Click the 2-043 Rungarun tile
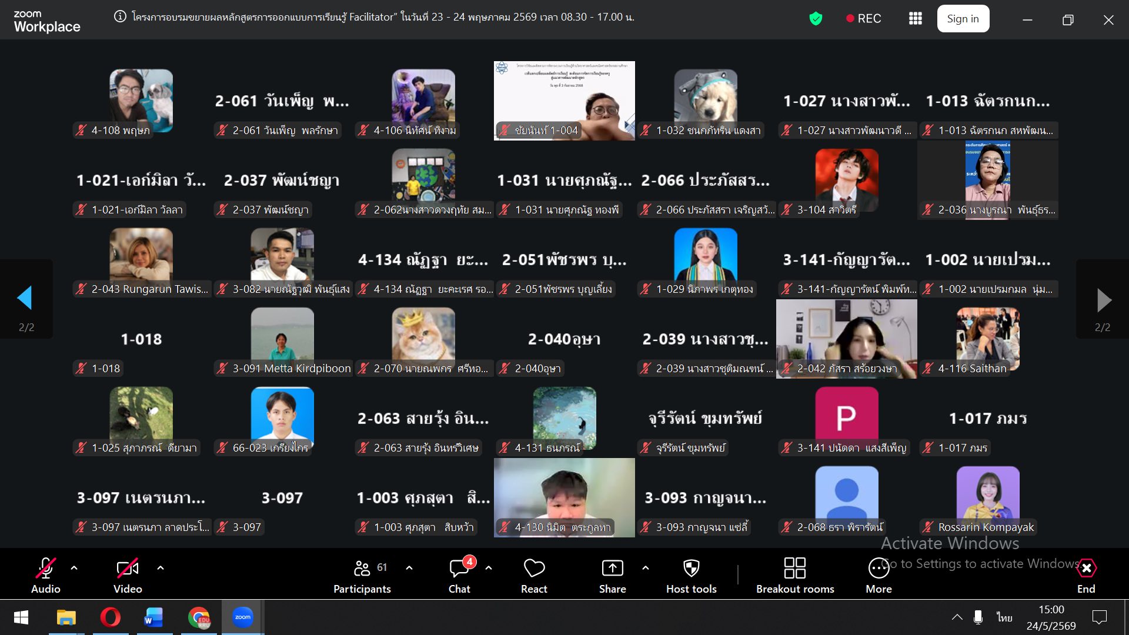This screenshot has width=1129, height=635. (141, 260)
